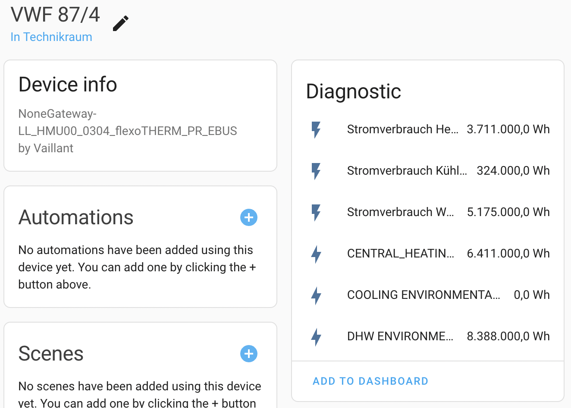Click the plus icon to add a scene
571x408 pixels.
[248, 354]
